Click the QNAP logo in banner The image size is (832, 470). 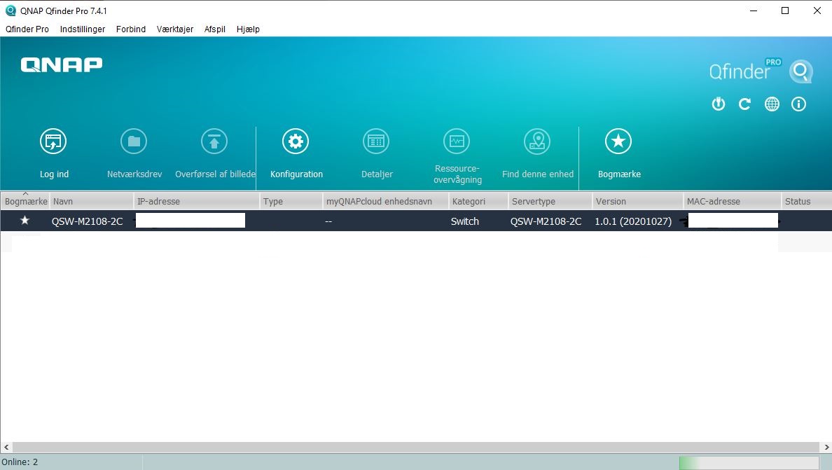[62, 64]
